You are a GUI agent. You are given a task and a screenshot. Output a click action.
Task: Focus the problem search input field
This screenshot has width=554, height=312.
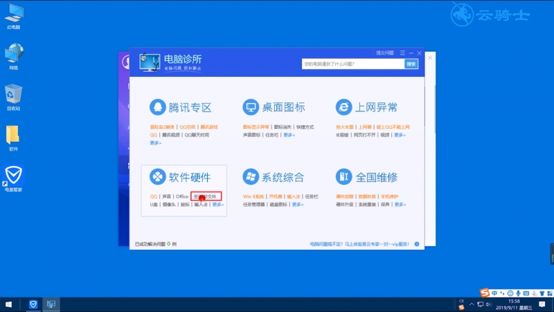[353, 64]
